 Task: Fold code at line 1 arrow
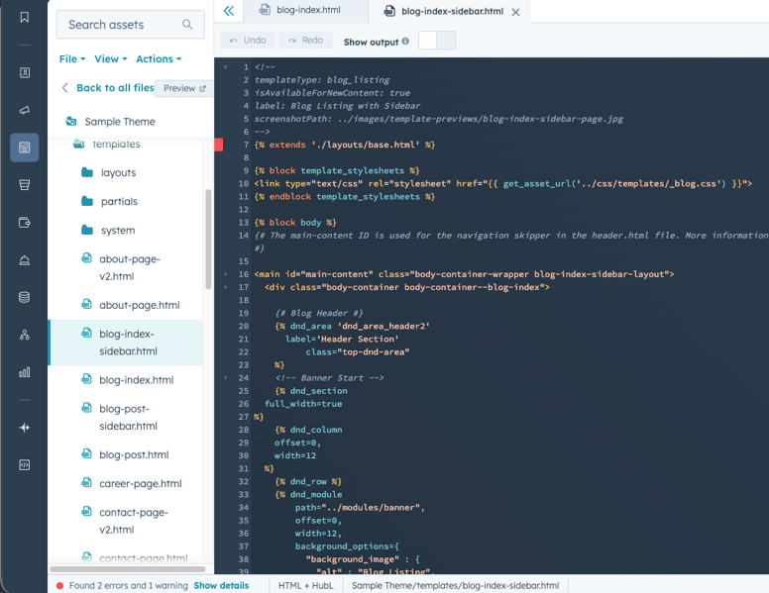[x=226, y=67]
